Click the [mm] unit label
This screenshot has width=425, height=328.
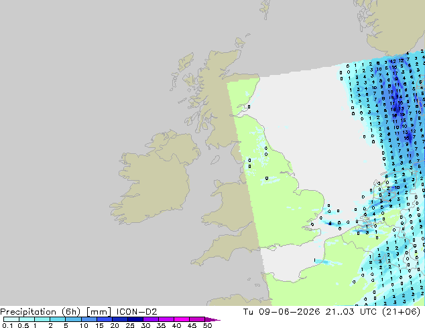click(99, 312)
